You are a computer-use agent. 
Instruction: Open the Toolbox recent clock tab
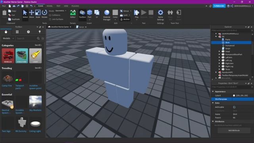(28, 32)
